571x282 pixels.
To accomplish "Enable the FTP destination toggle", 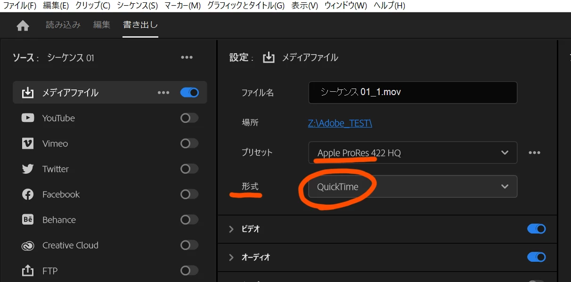I will pyautogui.click(x=189, y=271).
